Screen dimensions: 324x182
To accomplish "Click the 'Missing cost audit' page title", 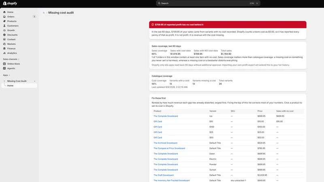I will click(61, 13).
